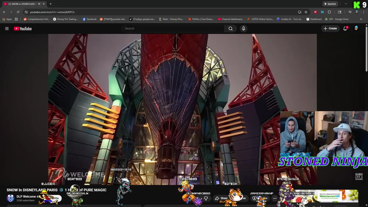368x207 pixels.
Task: Open Channel dashboard bookmark
Action: [x=231, y=19]
